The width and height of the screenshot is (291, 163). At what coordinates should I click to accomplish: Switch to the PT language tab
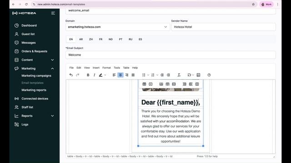[120, 39]
